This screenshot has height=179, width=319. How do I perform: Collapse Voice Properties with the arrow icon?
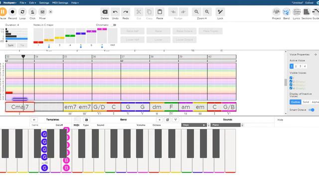315,54
